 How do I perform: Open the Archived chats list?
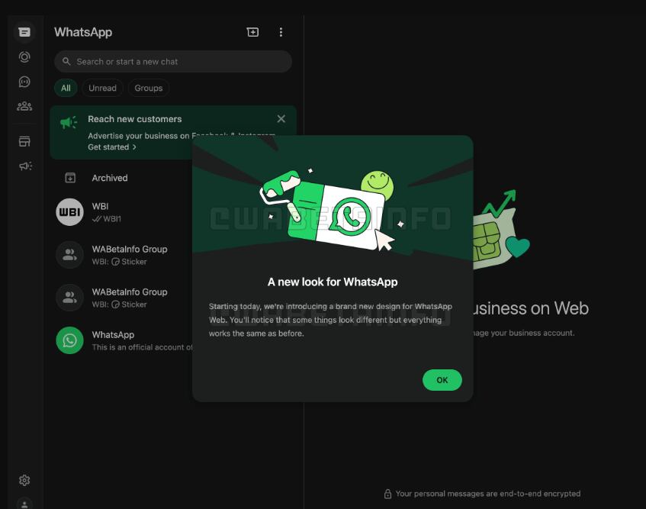(x=110, y=178)
